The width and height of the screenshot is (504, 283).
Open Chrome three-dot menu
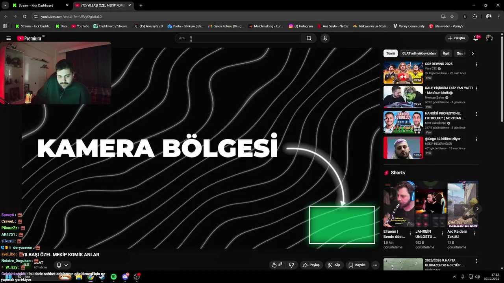(498, 17)
